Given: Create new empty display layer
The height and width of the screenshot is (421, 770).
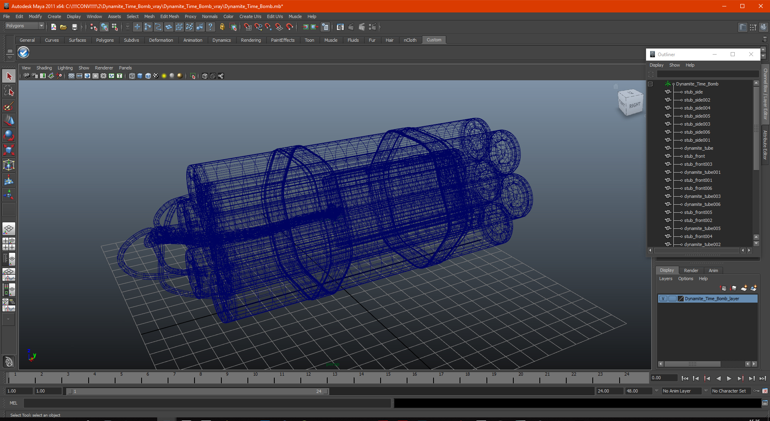Looking at the screenshot, I should click(x=744, y=288).
